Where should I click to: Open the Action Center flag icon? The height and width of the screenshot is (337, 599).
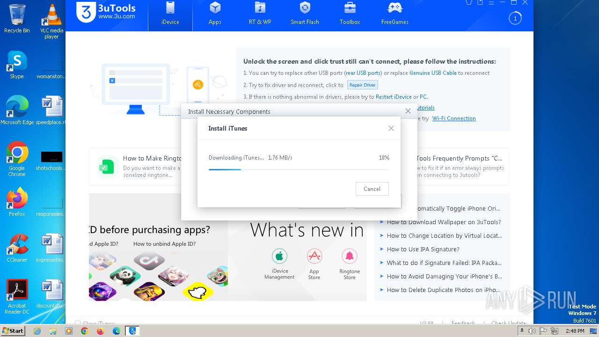[543, 331]
